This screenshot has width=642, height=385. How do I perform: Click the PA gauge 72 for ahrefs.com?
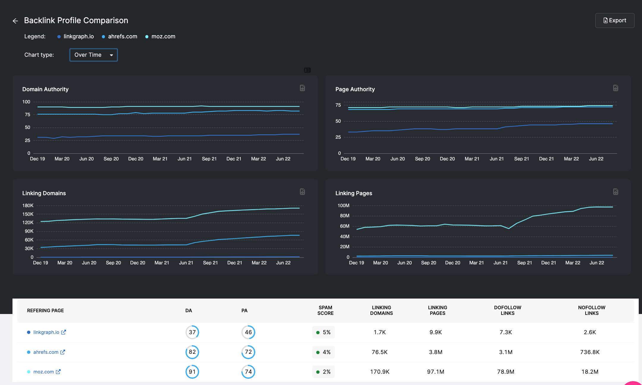point(248,352)
